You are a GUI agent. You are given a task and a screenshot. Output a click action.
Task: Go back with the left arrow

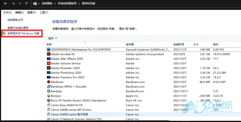(x=6, y=3)
